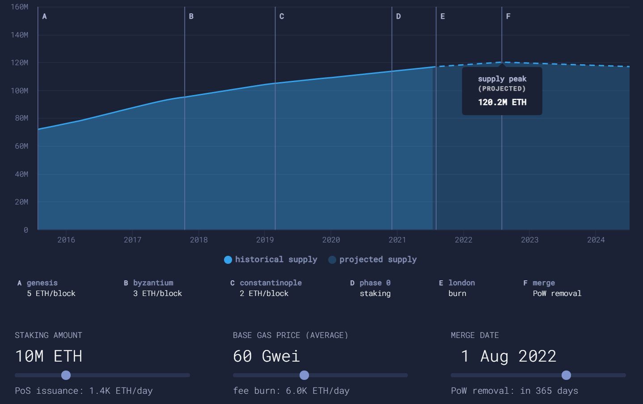Click the projected supply legend dot
643x404 pixels.
[332, 260]
